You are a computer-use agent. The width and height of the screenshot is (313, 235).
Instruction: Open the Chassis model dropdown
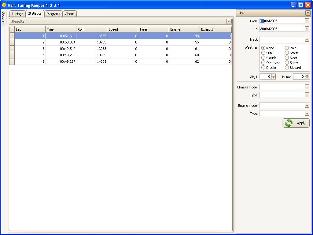click(x=307, y=87)
